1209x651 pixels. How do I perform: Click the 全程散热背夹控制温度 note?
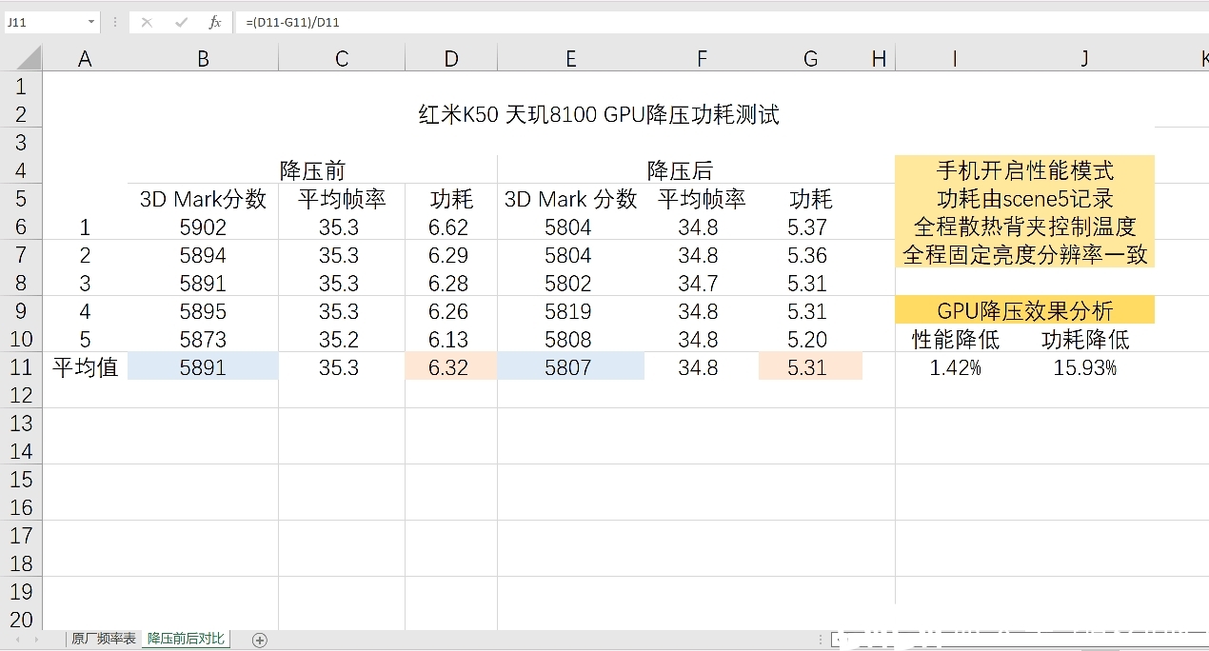(x=1024, y=227)
